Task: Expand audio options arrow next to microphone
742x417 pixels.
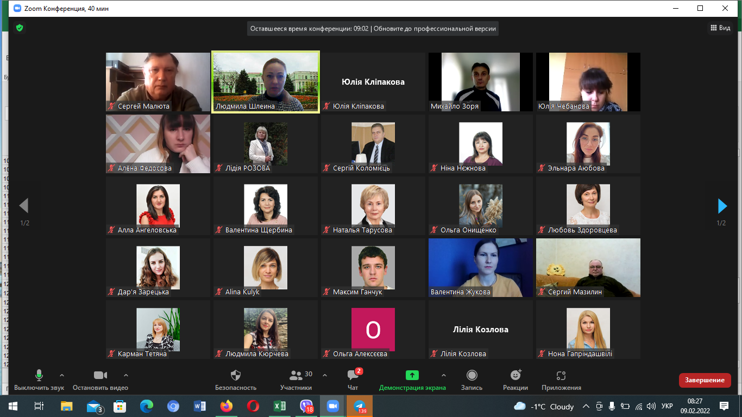Action: (x=61, y=375)
